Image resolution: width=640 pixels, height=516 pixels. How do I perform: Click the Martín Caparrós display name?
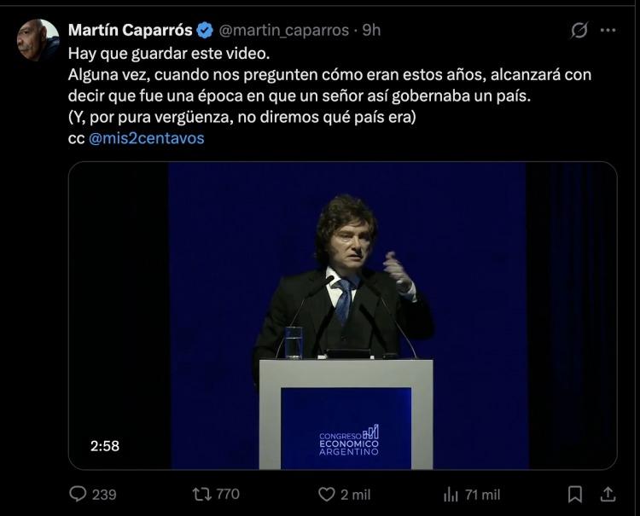[130, 31]
